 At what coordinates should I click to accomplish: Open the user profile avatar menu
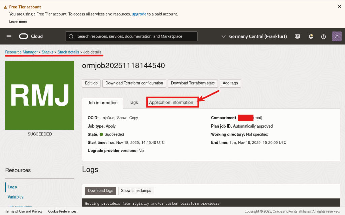[x=337, y=36]
